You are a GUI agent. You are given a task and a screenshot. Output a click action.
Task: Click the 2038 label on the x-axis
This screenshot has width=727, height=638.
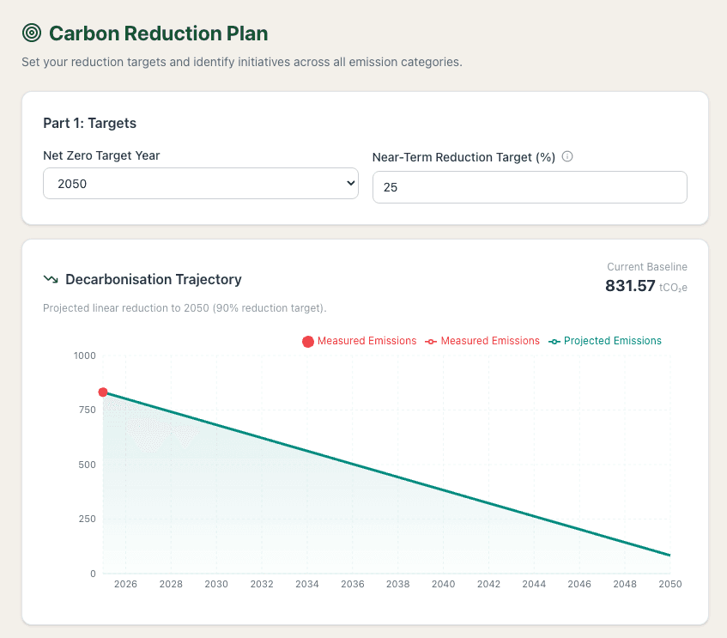pyautogui.click(x=397, y=584)
